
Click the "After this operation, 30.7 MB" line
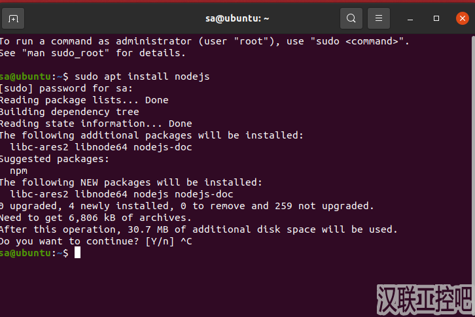[x=198, y=229]
